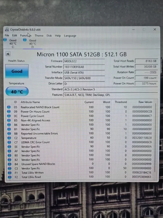Click the Serial Number field
This screenshot has width=163, height=218.
pos(84,67)
